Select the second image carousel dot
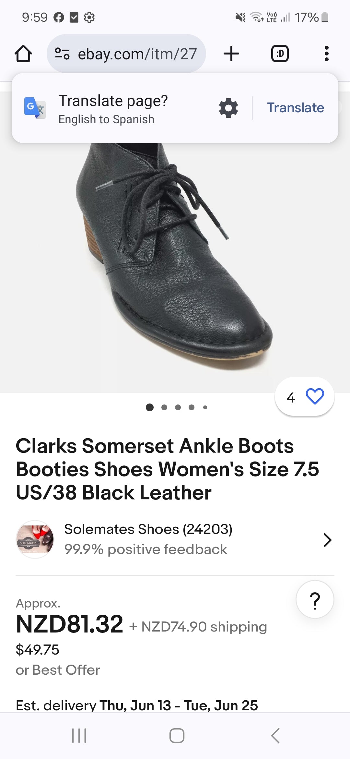Image resolution: width=350 pixels, height=759 pixels. tap(164, 407)
